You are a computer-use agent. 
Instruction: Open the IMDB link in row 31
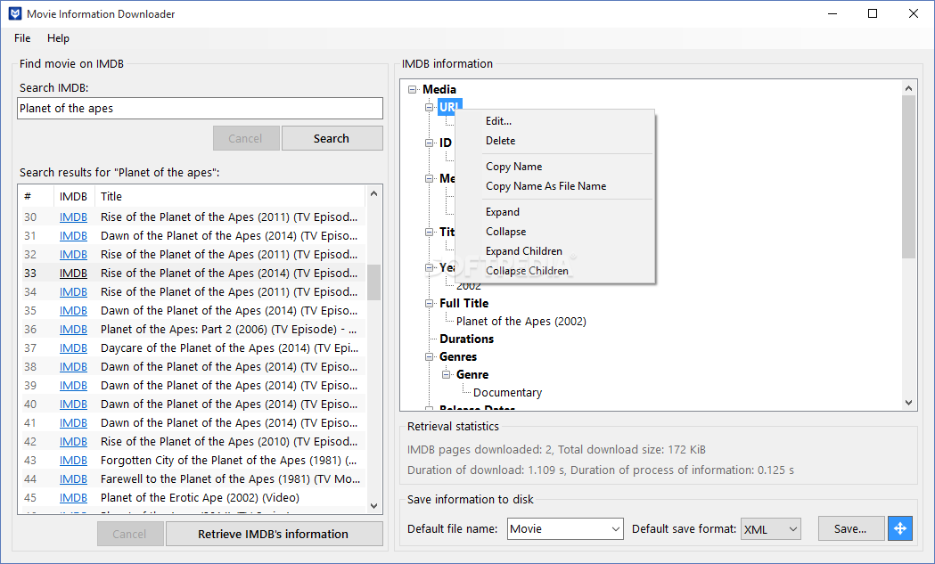tap(73, 236)
